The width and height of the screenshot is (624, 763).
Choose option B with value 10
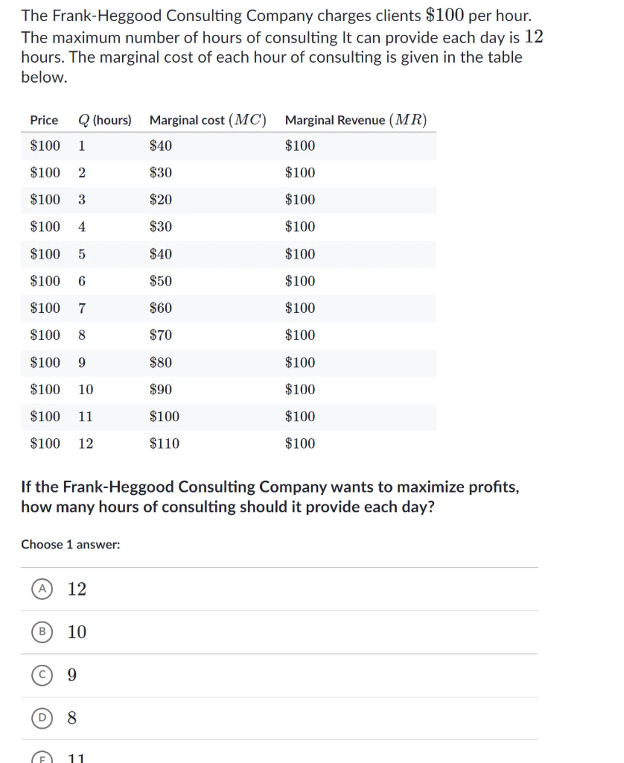point(42,632)
